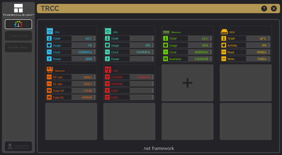The height and width of the screenshot is (155, 282).
Task: Open options dots for CPU TEMP row
Action: pos(94,39)
